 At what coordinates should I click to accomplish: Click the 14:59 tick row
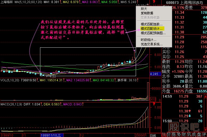click(183, 96)
